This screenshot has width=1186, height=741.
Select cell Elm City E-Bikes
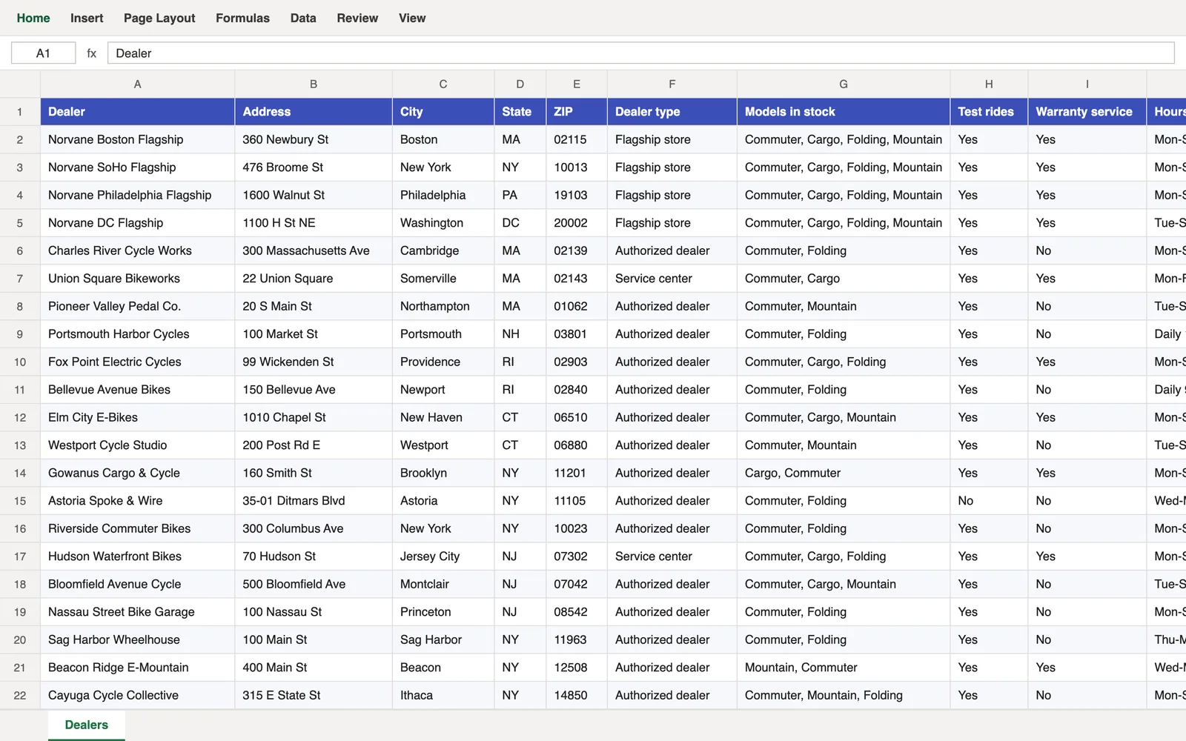[x=137, y=417]
